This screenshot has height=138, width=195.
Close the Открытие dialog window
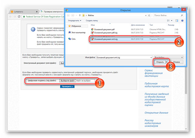coord(184,10)
